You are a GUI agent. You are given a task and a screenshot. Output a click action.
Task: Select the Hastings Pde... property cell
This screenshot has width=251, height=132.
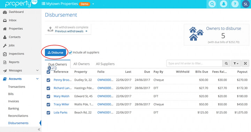(84, 88)
